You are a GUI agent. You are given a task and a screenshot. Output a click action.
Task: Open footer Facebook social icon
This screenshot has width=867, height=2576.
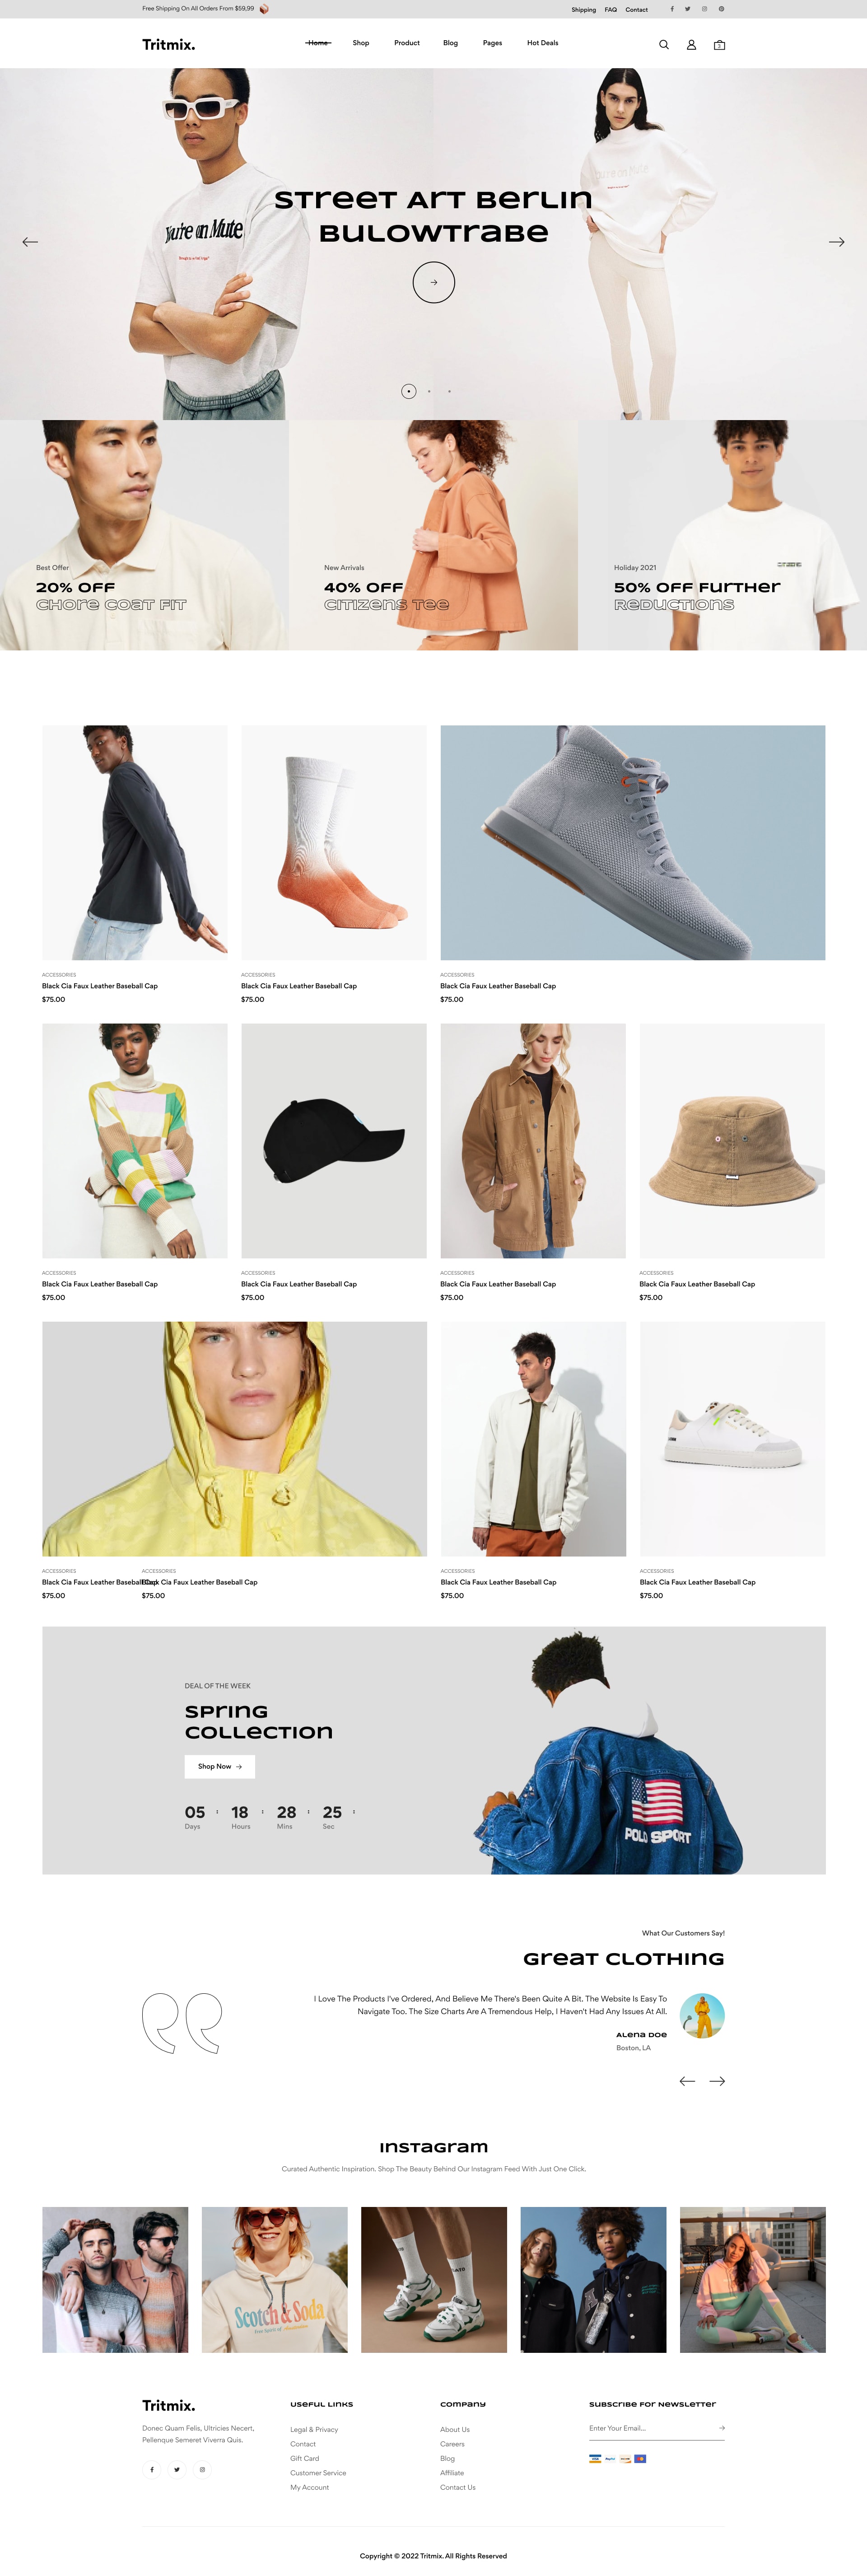click(x=152, y=2469)
